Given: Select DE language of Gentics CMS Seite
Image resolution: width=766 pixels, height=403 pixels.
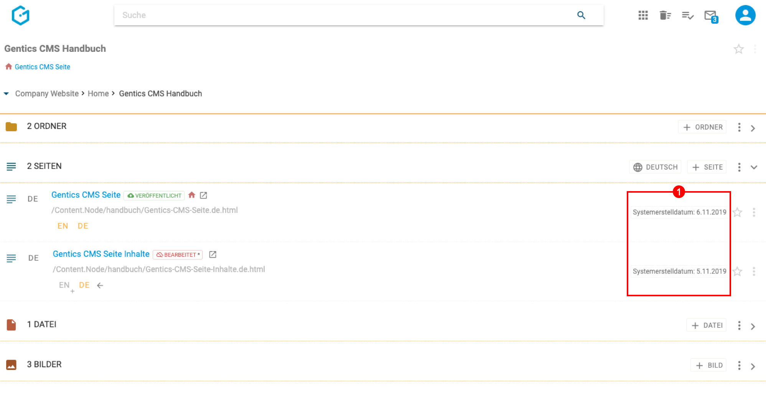Looking at the screenshot, I should point(83,226).
